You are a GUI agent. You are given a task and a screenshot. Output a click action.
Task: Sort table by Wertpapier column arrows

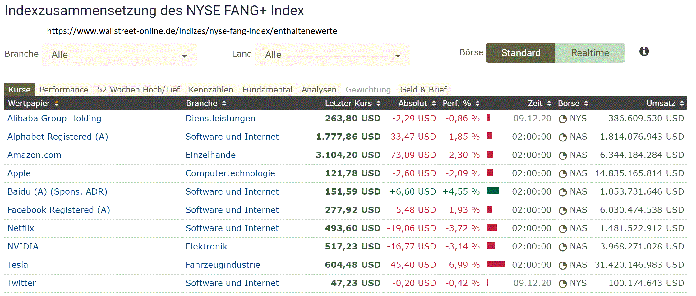coord(57,104)
